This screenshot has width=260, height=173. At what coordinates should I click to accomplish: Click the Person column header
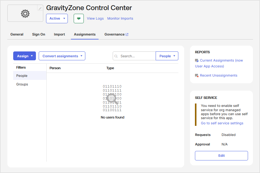55,68
